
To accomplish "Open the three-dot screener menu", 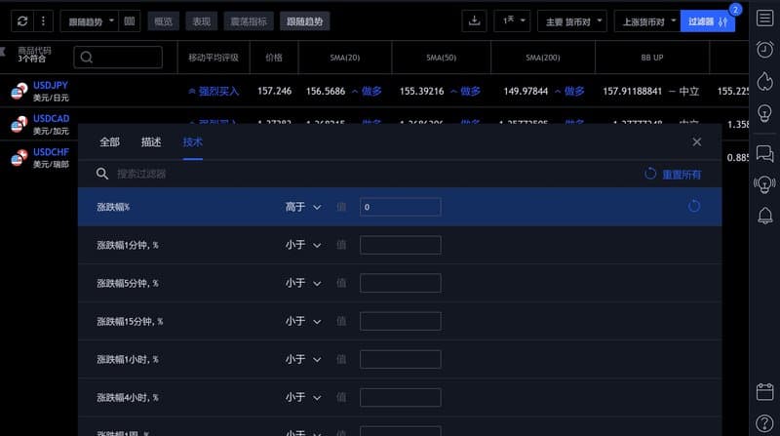I will point(43,21).
